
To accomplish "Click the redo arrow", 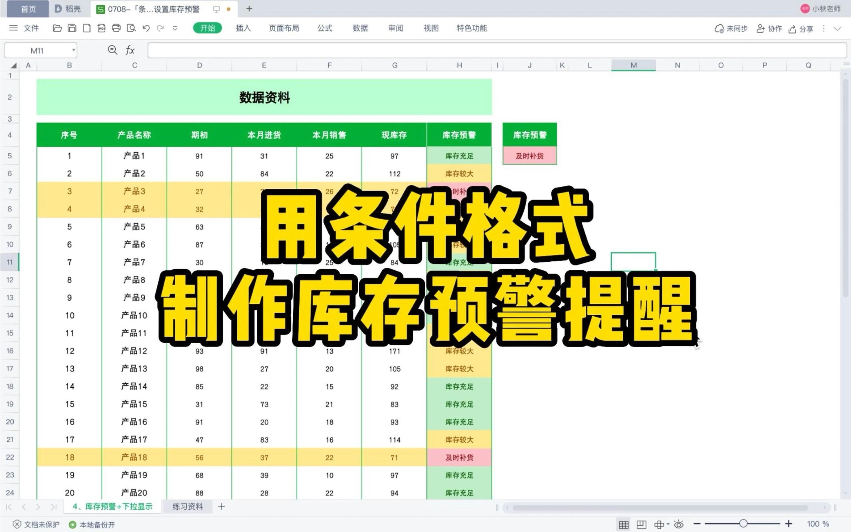I will [161, 28].
